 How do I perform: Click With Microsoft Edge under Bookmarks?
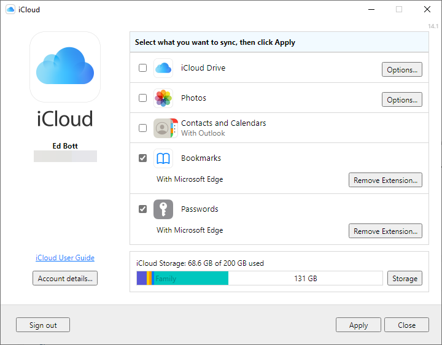[x=190, y=179]
